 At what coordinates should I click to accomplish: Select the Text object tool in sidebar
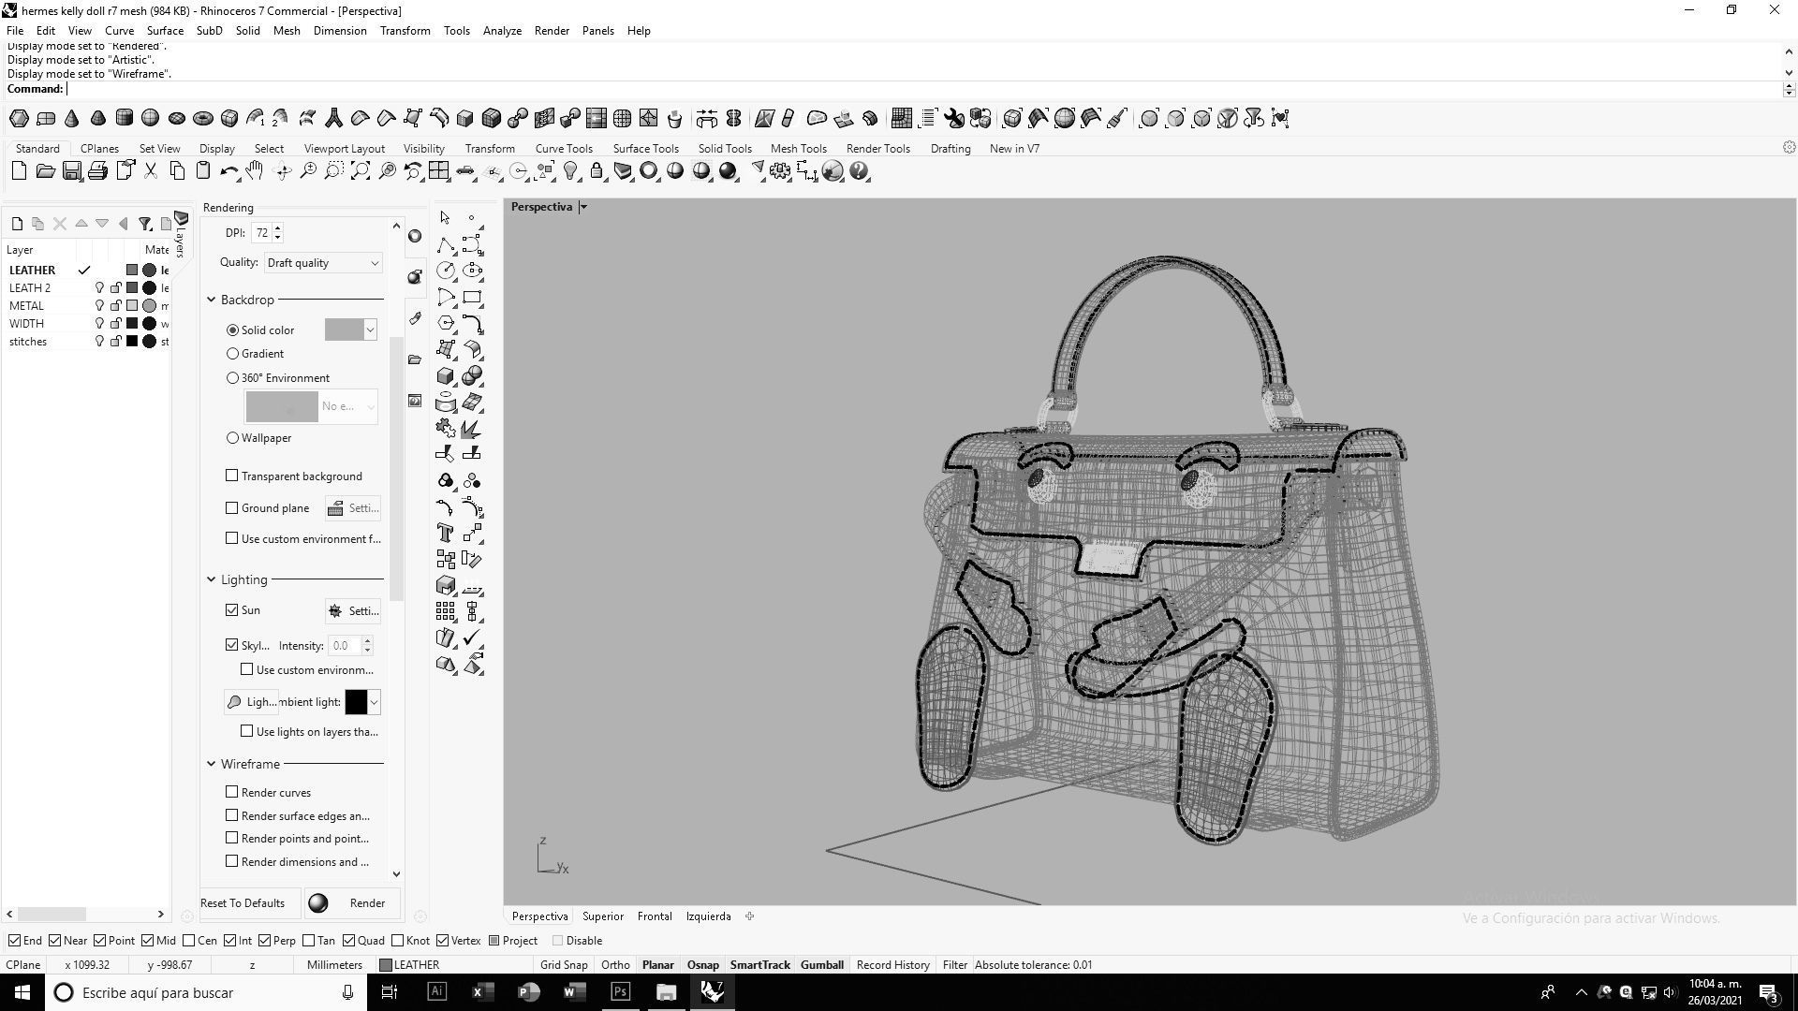click(x=446, y=533)
